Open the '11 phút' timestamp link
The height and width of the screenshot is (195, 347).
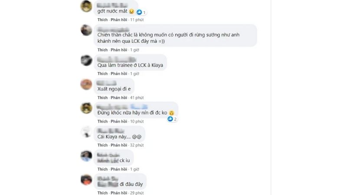click(x=137, y=19)
